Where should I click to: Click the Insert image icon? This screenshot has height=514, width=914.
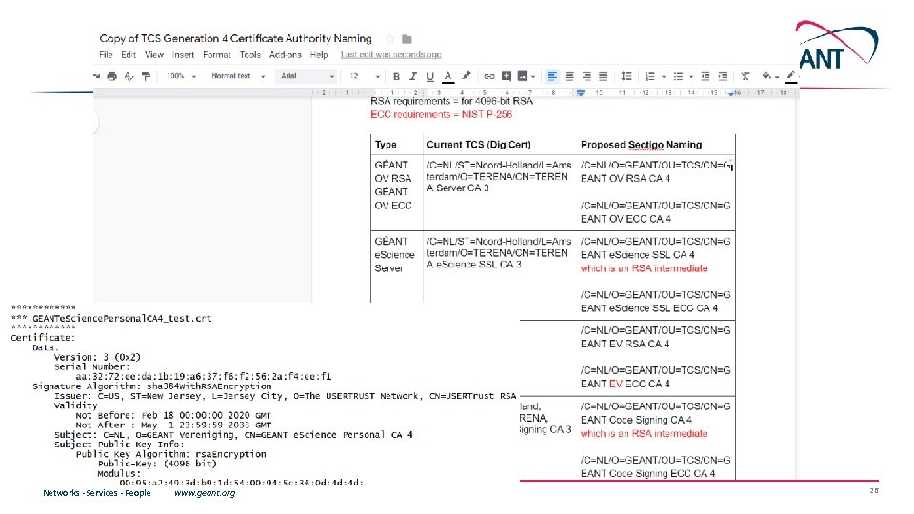[523, 76]
